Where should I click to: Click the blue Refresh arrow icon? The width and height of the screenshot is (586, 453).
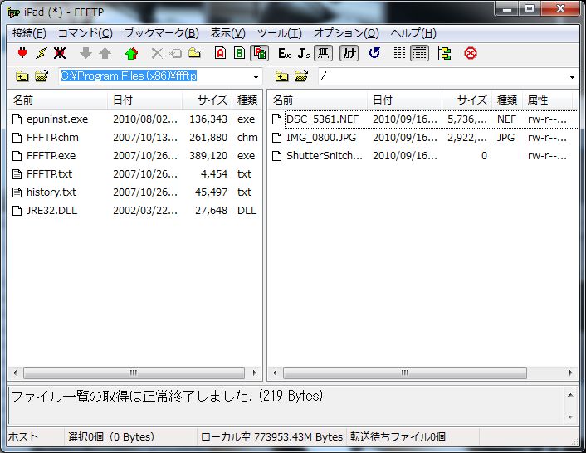374,53
